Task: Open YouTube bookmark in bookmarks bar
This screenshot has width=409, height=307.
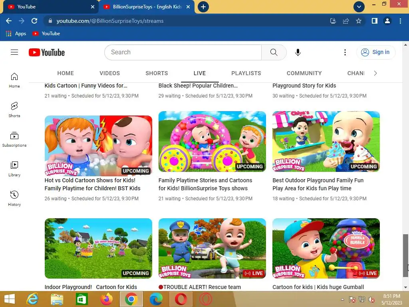Action: (x=46, y=34)
